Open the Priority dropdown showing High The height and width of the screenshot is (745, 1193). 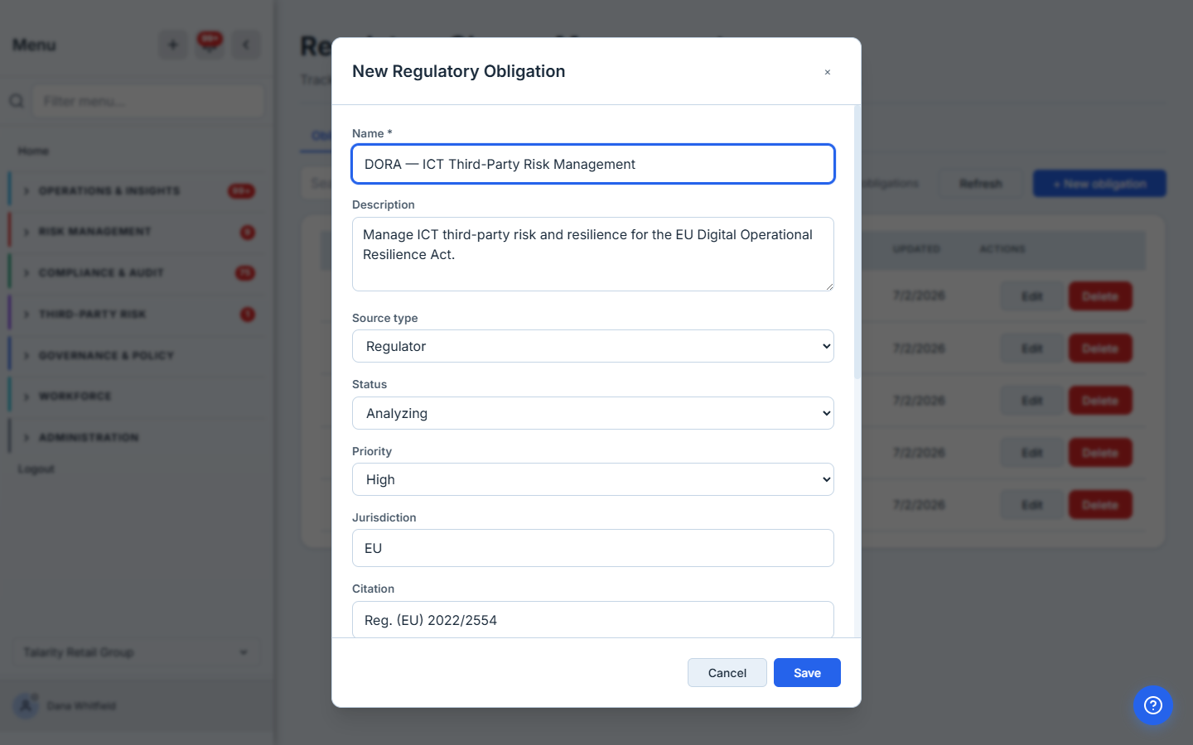click(x=593, y=479)
